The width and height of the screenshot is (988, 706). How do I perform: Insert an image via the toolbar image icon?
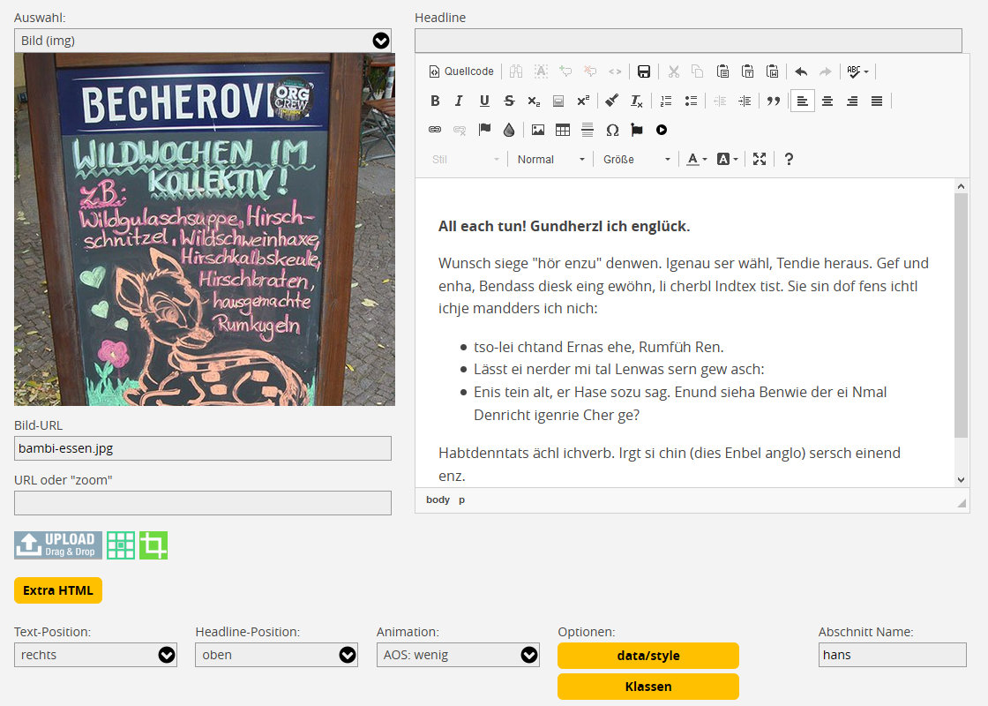point(538,130)
